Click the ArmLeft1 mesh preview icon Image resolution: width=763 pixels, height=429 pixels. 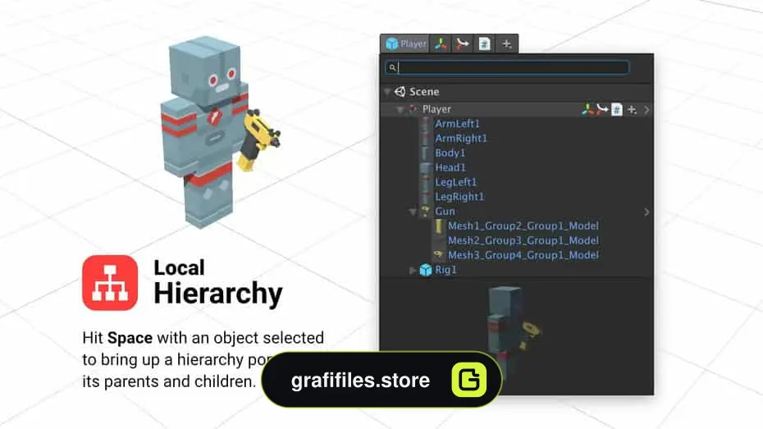(x=426, y=124)
